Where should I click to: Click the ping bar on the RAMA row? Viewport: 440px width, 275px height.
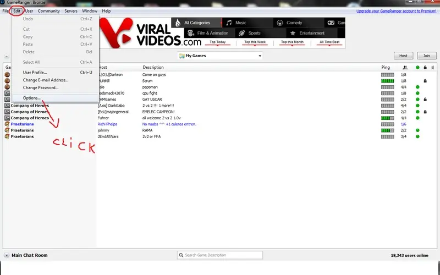(x=388, y=130)
